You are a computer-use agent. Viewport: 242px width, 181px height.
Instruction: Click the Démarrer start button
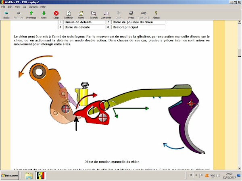tap(10, 175)
